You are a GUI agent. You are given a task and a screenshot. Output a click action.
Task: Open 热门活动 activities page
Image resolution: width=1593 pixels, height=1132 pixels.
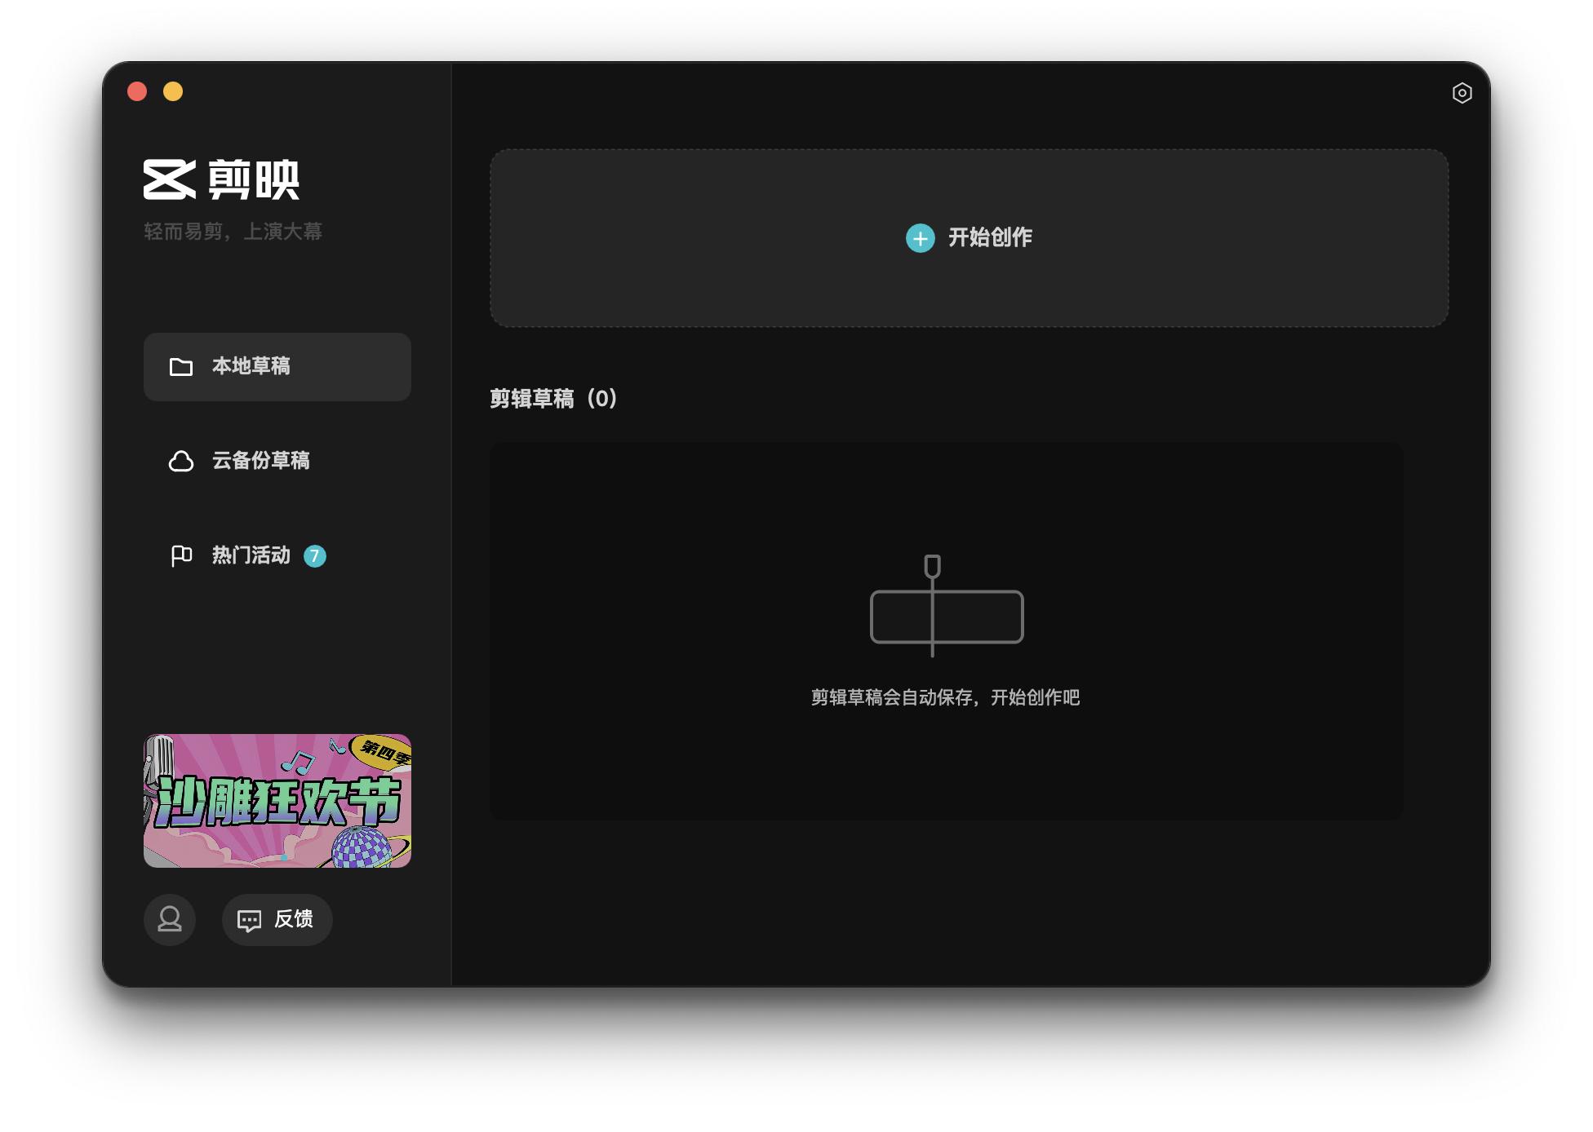pyautogui.click(x=249, y=556)
